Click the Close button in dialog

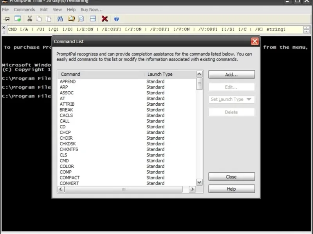pyautogui.click(x=232, y=177)
